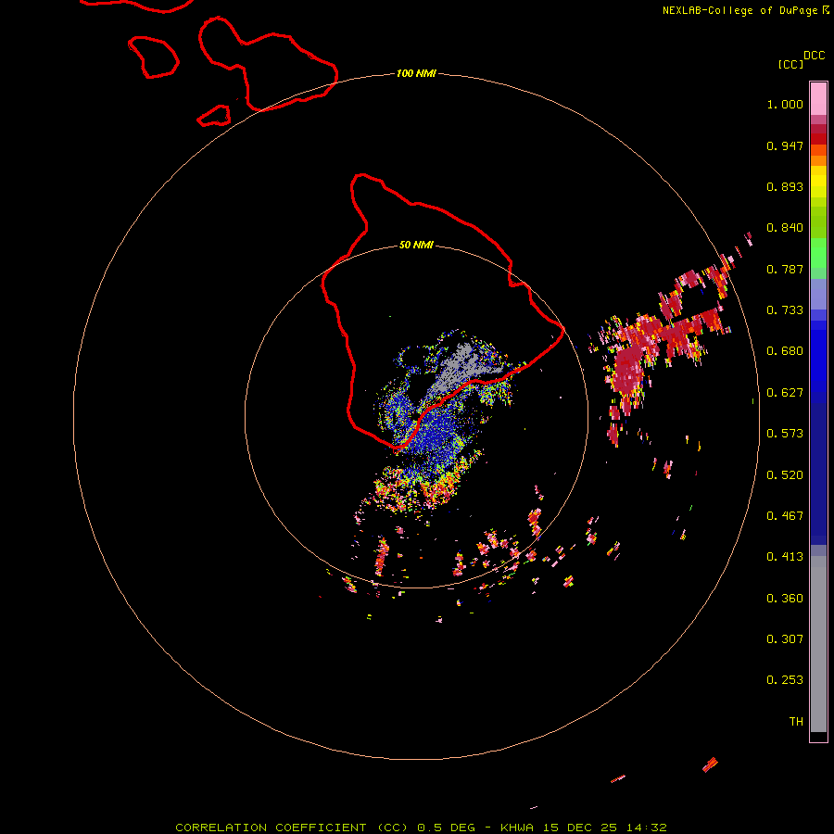Click the 100 NMI range ring label
Screen dimensions: 834x834
tap(416, 73)
